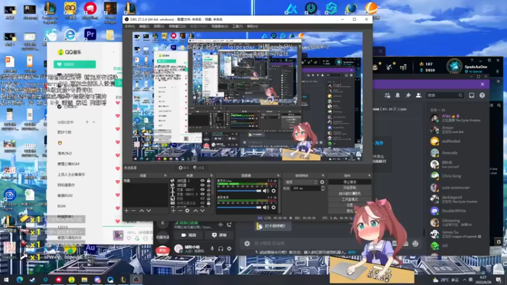The height and width of the screenshot is (285, 507).
Task: Open Steam from Windows taskbar
Action: pos(32,280)
